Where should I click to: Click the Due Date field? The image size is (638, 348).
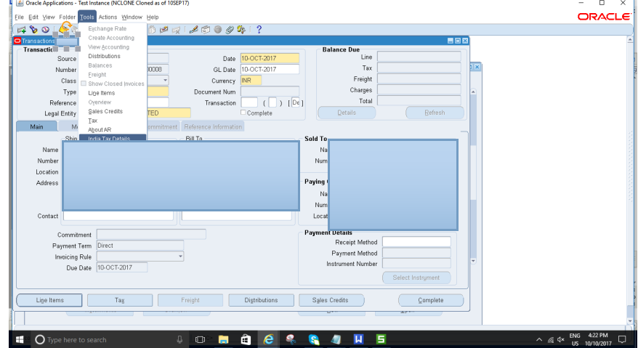122,267
